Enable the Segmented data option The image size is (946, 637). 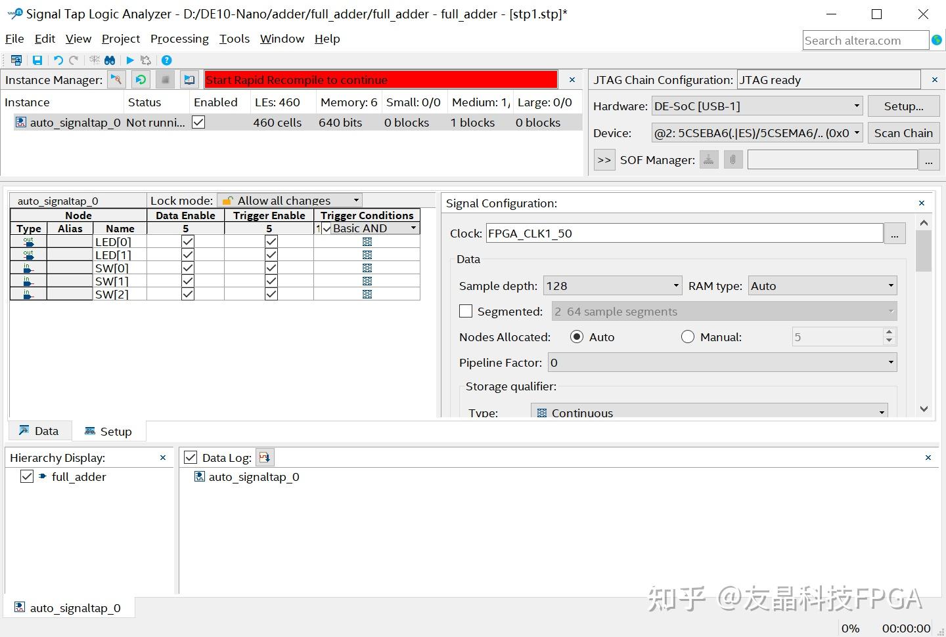pos(466,310)
